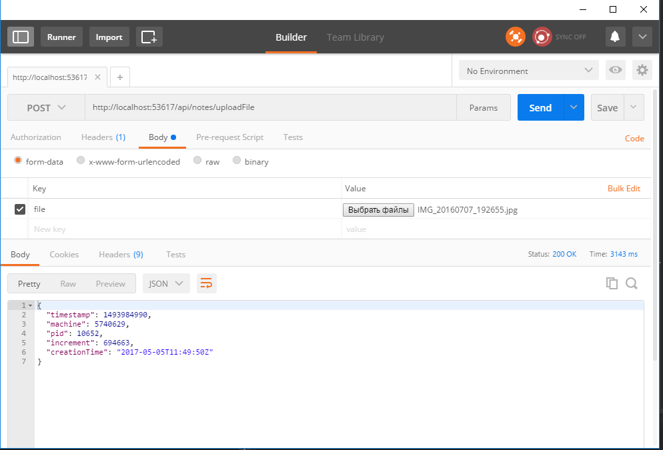
Task: Switch response view to Pretty
Action: pos(29,283)
